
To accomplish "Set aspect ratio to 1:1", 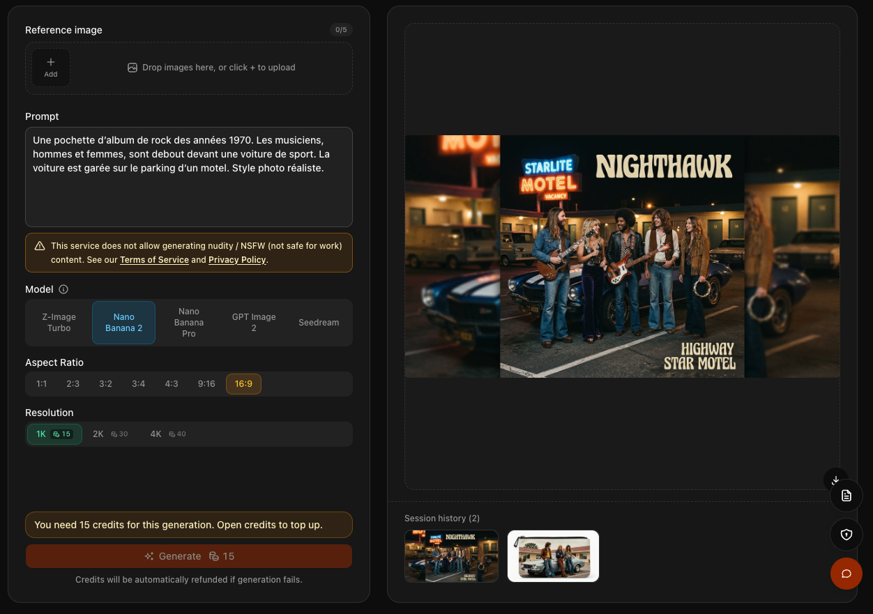I will point(42,384).
